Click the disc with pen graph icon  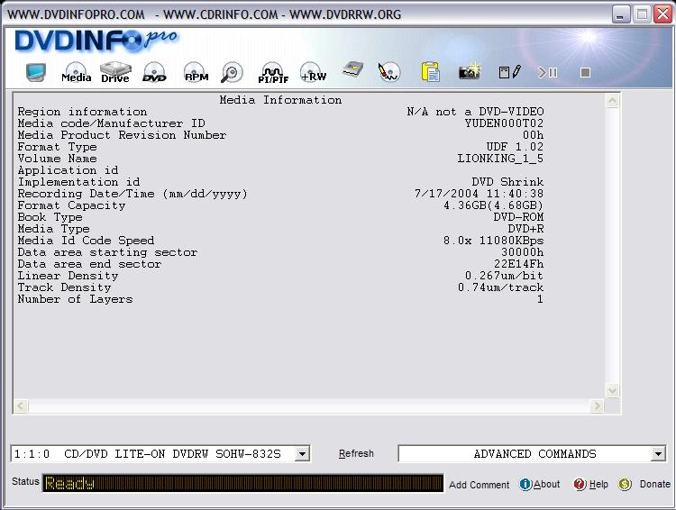point(388,72)
